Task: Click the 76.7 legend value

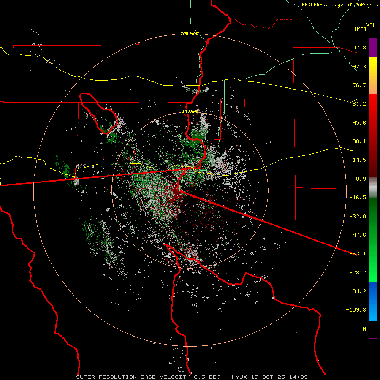Action: pyautogui.click(x=359, y=85)
